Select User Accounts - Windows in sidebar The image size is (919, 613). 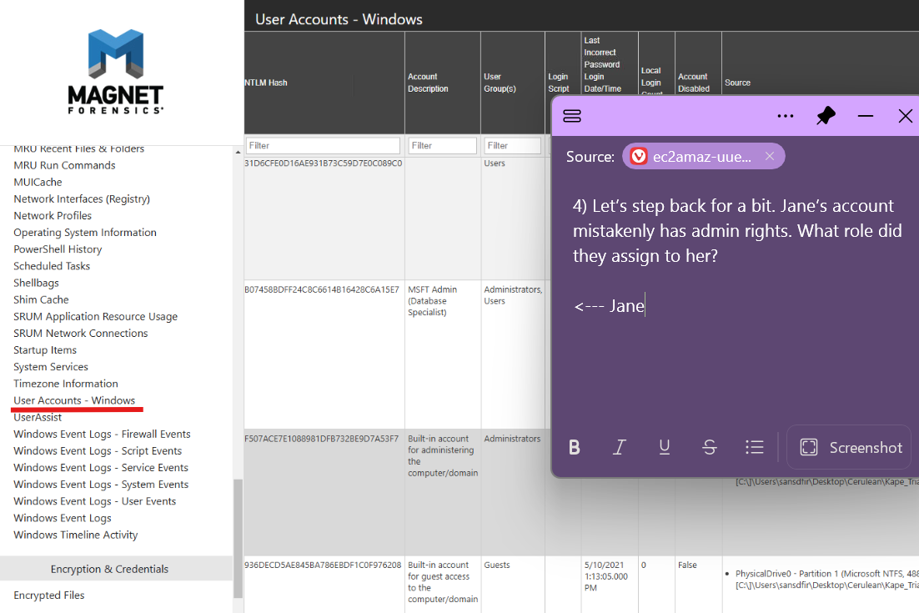coord(74,400)
